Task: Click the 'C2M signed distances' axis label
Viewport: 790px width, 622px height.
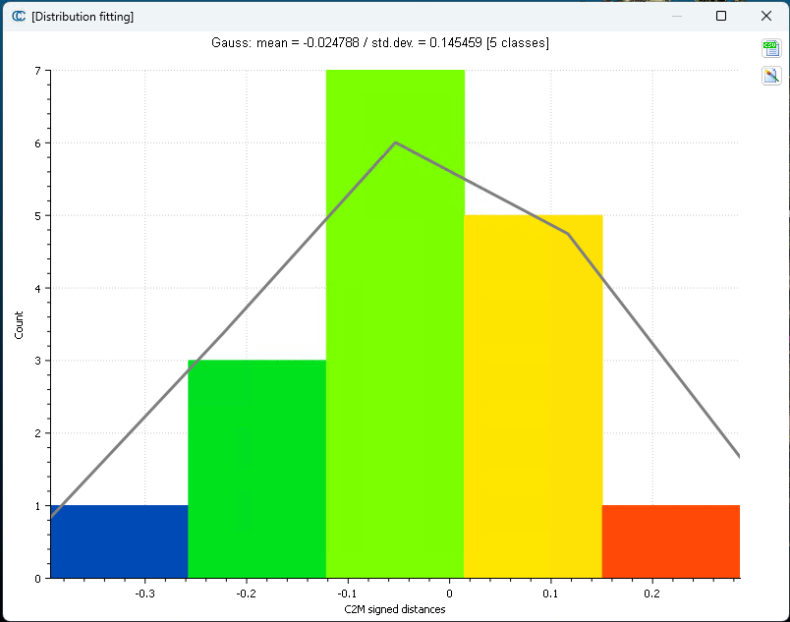Action: coord(394,609)
